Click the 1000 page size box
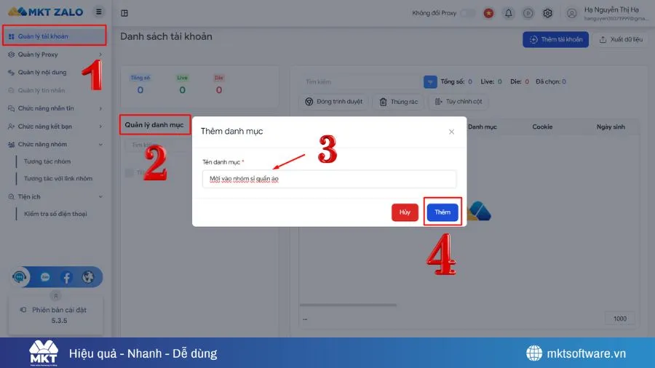The image size is (655, 368). coord(620,319)
